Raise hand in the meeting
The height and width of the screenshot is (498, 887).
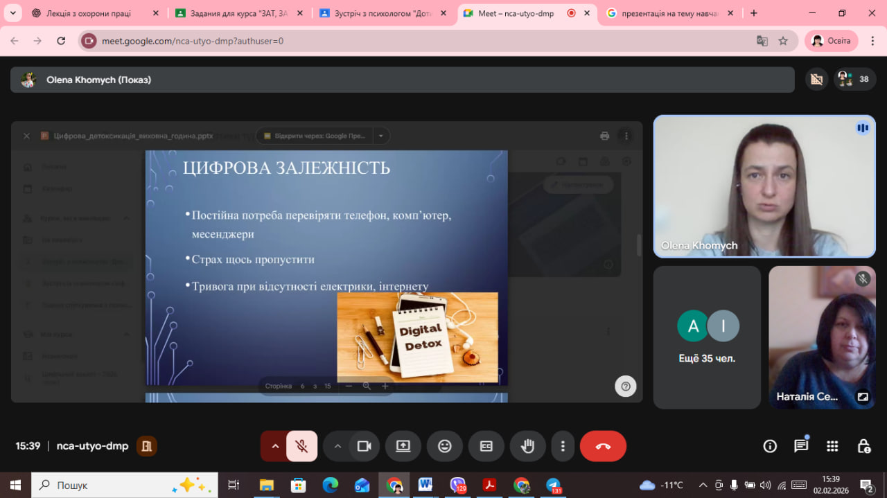528,446
